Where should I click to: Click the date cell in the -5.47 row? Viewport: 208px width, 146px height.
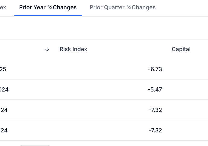click(x=4, y=90)
